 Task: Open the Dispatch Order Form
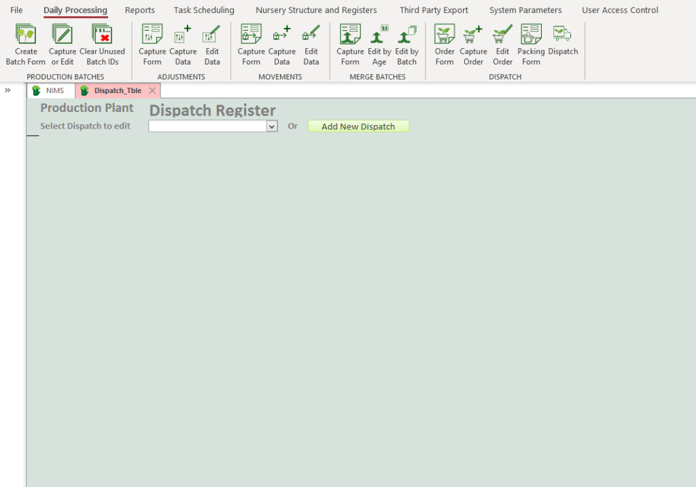click(445, 35)
